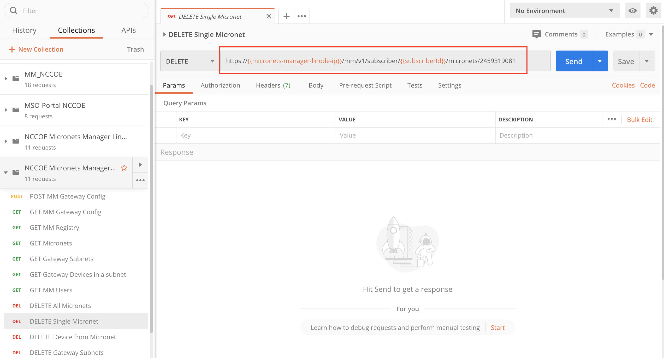664x358 pixels.
Task: Click the query param Key field
Action: (256, 135)
